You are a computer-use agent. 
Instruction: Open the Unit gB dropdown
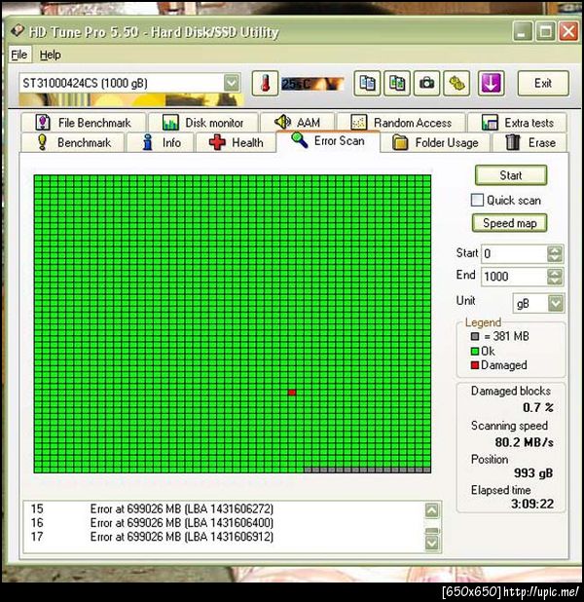(x=556, y=303)
